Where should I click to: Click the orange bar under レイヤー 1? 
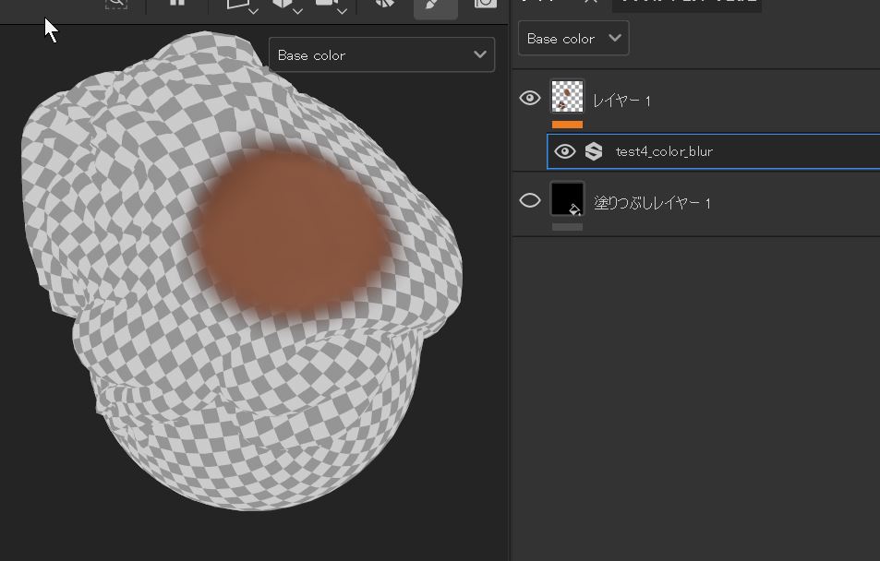pos(567,124)
